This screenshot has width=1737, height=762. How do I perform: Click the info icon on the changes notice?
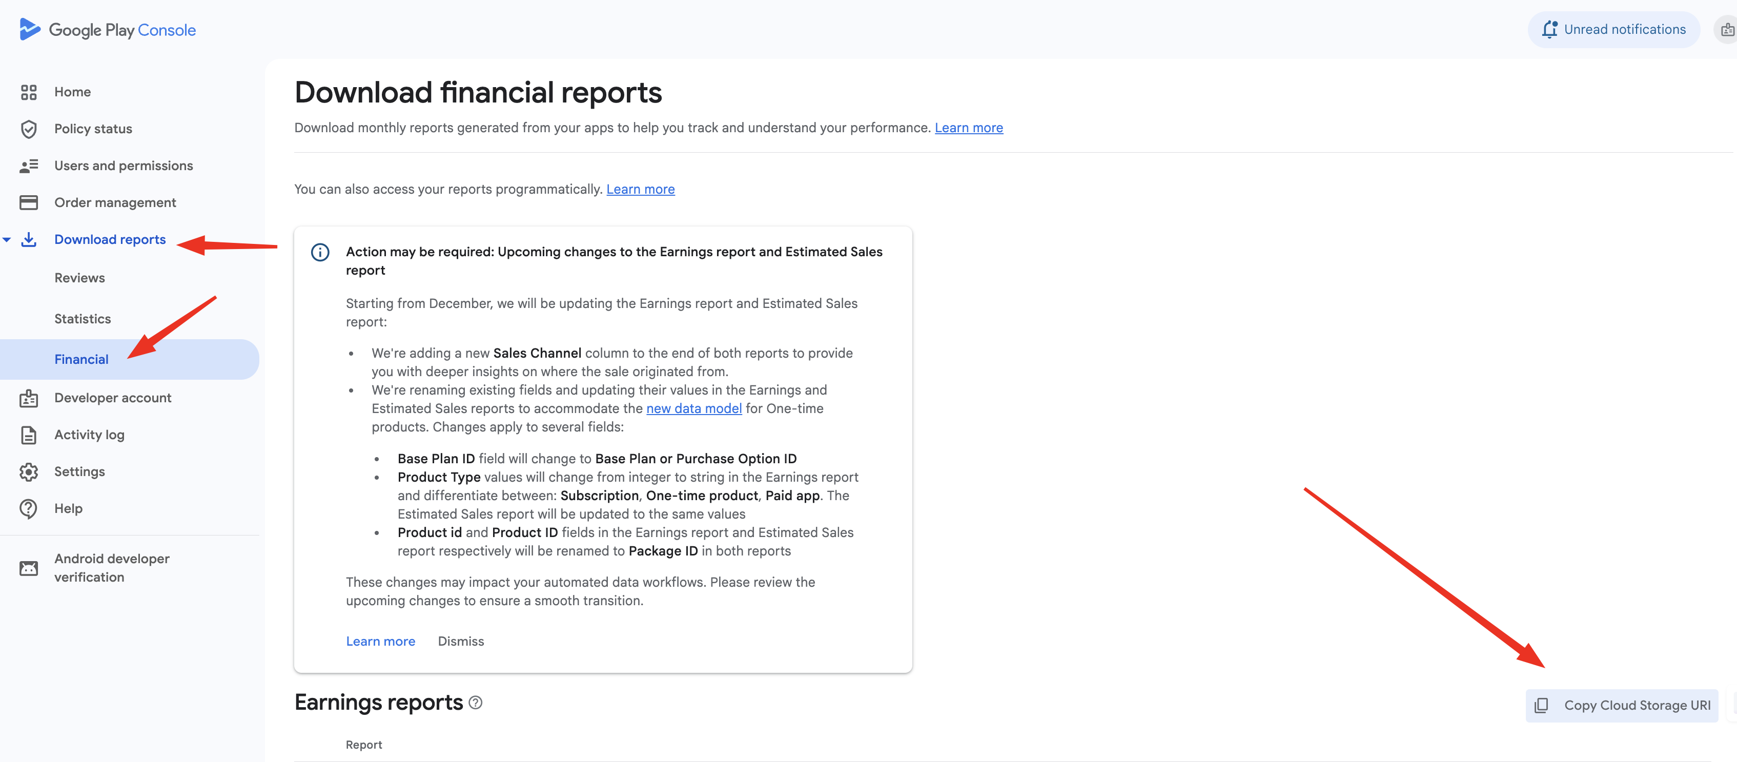(320, 252)
